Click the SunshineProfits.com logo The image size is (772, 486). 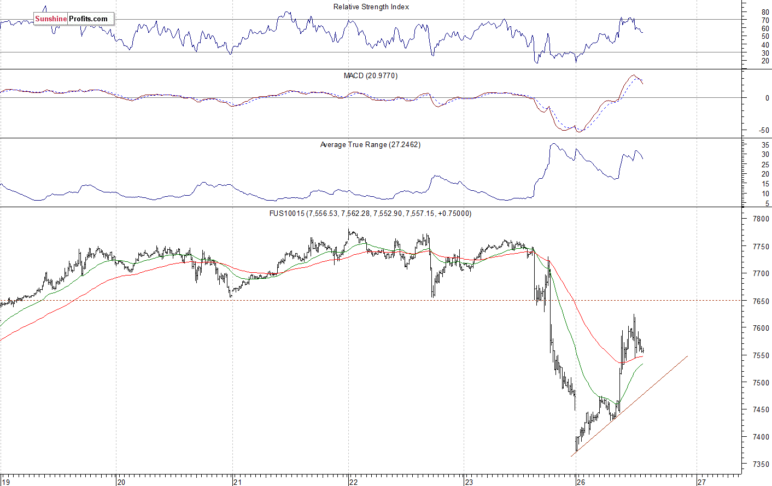[74, 19]
